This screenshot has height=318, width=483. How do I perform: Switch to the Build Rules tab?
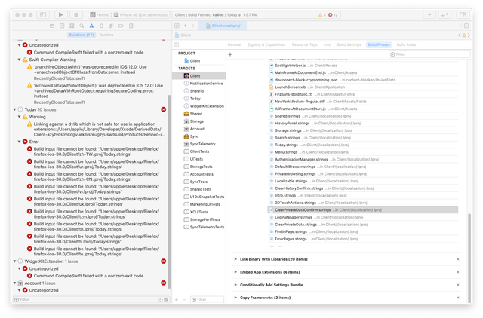[406, 45]
